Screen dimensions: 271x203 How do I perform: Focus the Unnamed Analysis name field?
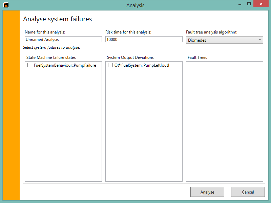point(63,39)
